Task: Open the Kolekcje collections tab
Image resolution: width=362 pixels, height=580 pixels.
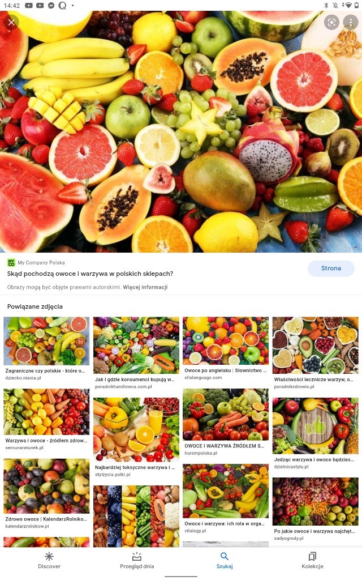Action: 312,560
